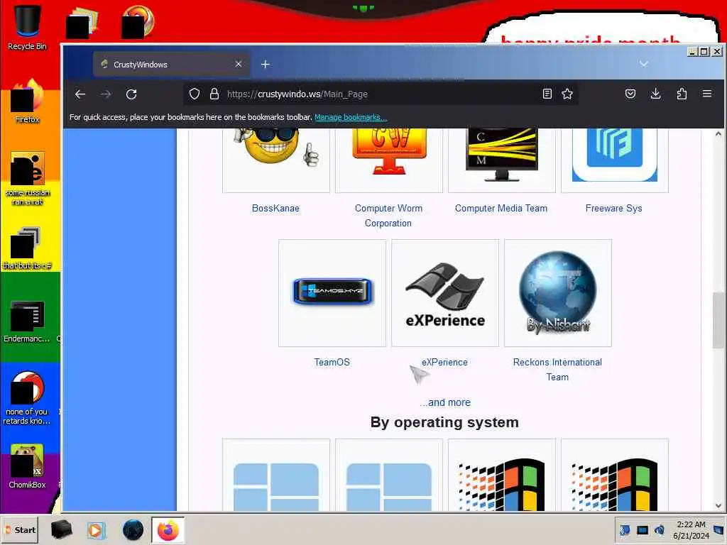This screenshot has width=727, height=545.
Task: Click the Computer Worm Corporation logo thumbnail
Action: (x=389, y=160)
